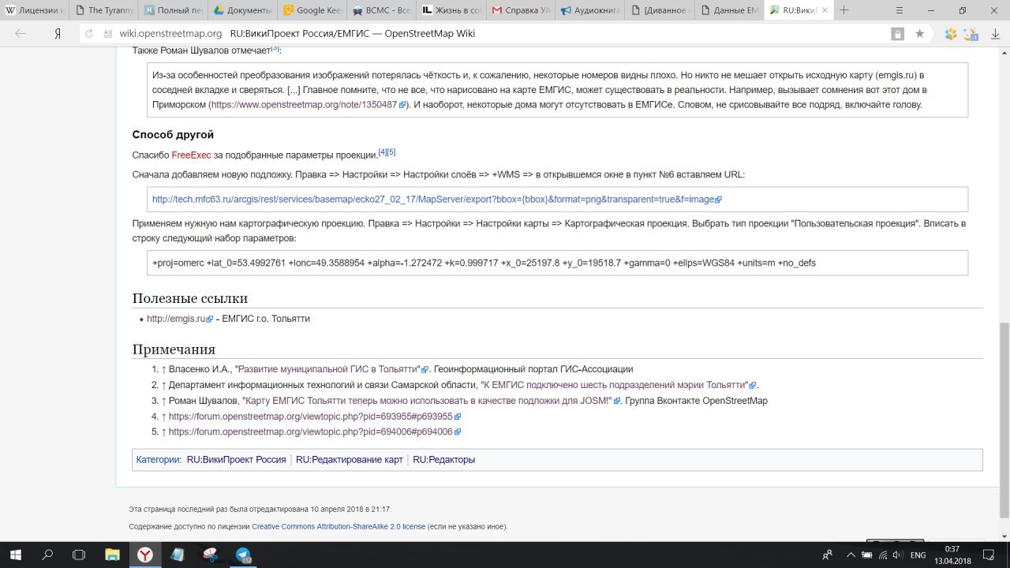This screenshot has width=1010, height=568.
Task: Reload the page with the refresh icon
Action: (x=89, y=34)
